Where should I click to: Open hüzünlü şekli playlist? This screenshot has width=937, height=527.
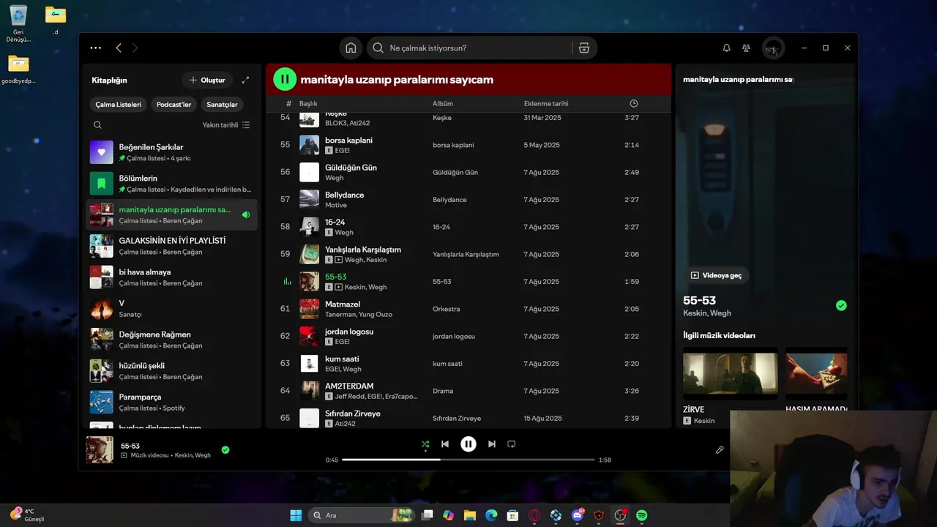pos(172,371)
